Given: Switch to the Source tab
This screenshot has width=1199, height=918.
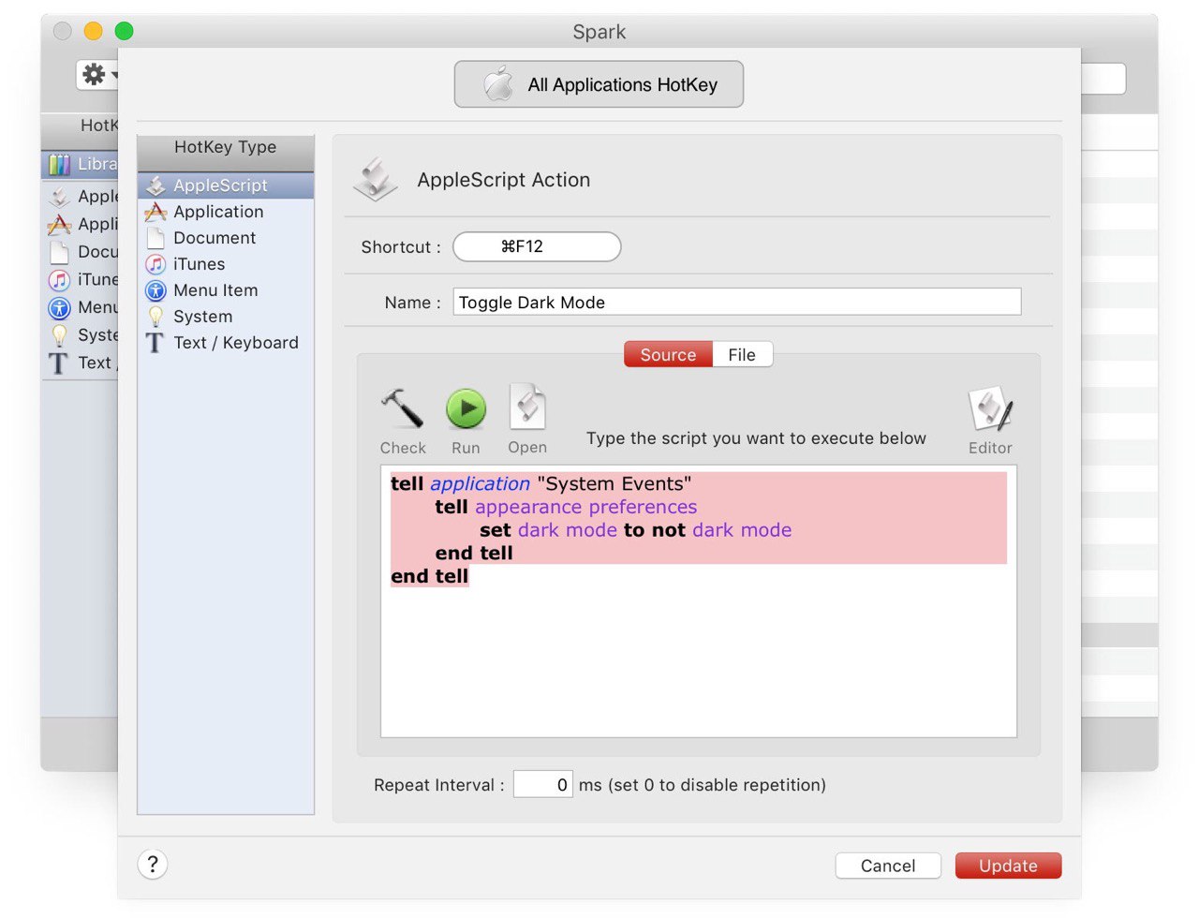Looking at the screenshot, I should (668, 355).
